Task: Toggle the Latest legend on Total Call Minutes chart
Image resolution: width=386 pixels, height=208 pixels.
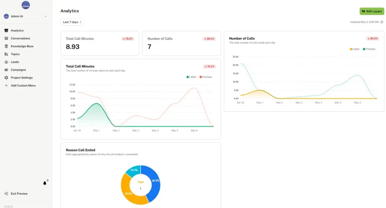Action: point(191,77)
